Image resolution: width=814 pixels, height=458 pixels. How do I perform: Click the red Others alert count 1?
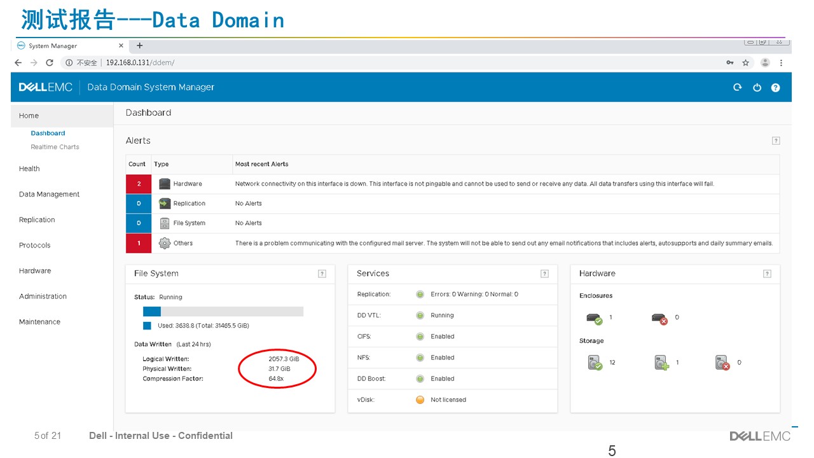pyautogui.click(x=139, y=243)
